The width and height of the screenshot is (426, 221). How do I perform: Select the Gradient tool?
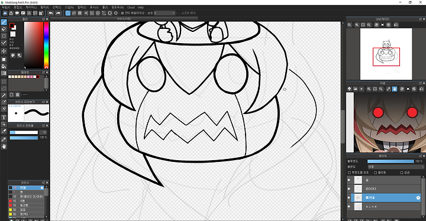(4, 73)
